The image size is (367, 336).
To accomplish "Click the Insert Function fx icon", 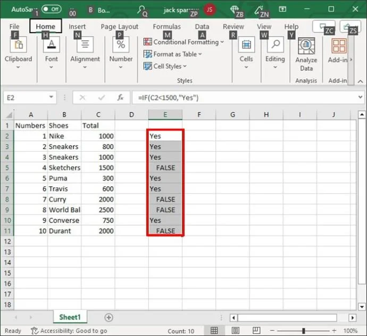I will (120, 97).
